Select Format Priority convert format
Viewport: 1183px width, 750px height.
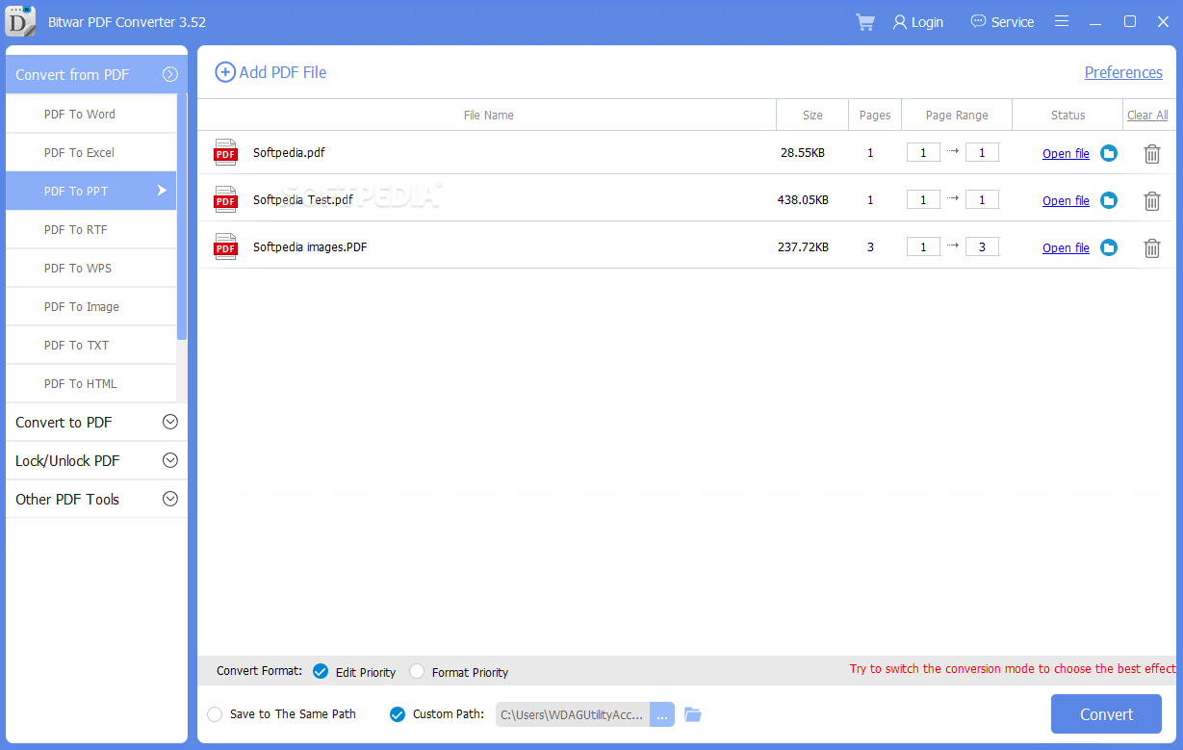click(x=417, y=671)
